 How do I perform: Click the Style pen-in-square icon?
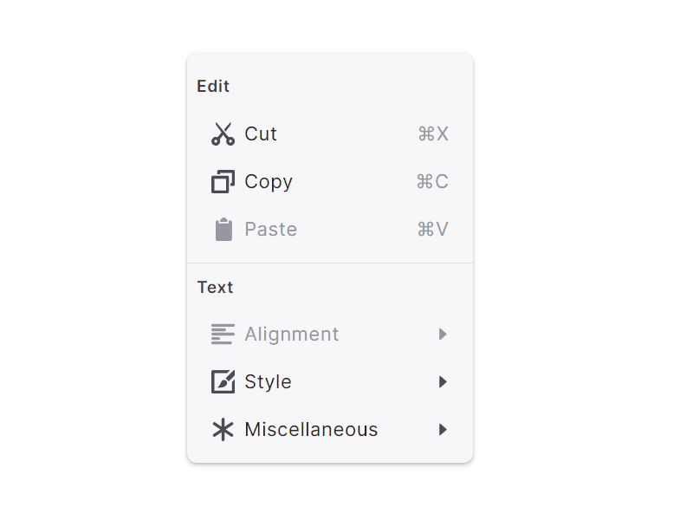[x=223, y=382]
